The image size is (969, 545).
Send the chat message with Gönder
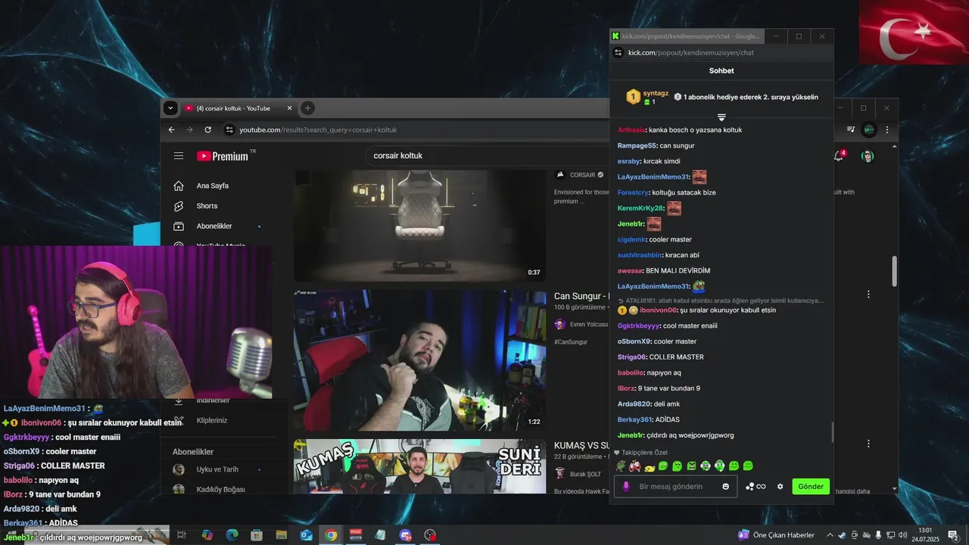pyautogui.click(x=810, y=487)
